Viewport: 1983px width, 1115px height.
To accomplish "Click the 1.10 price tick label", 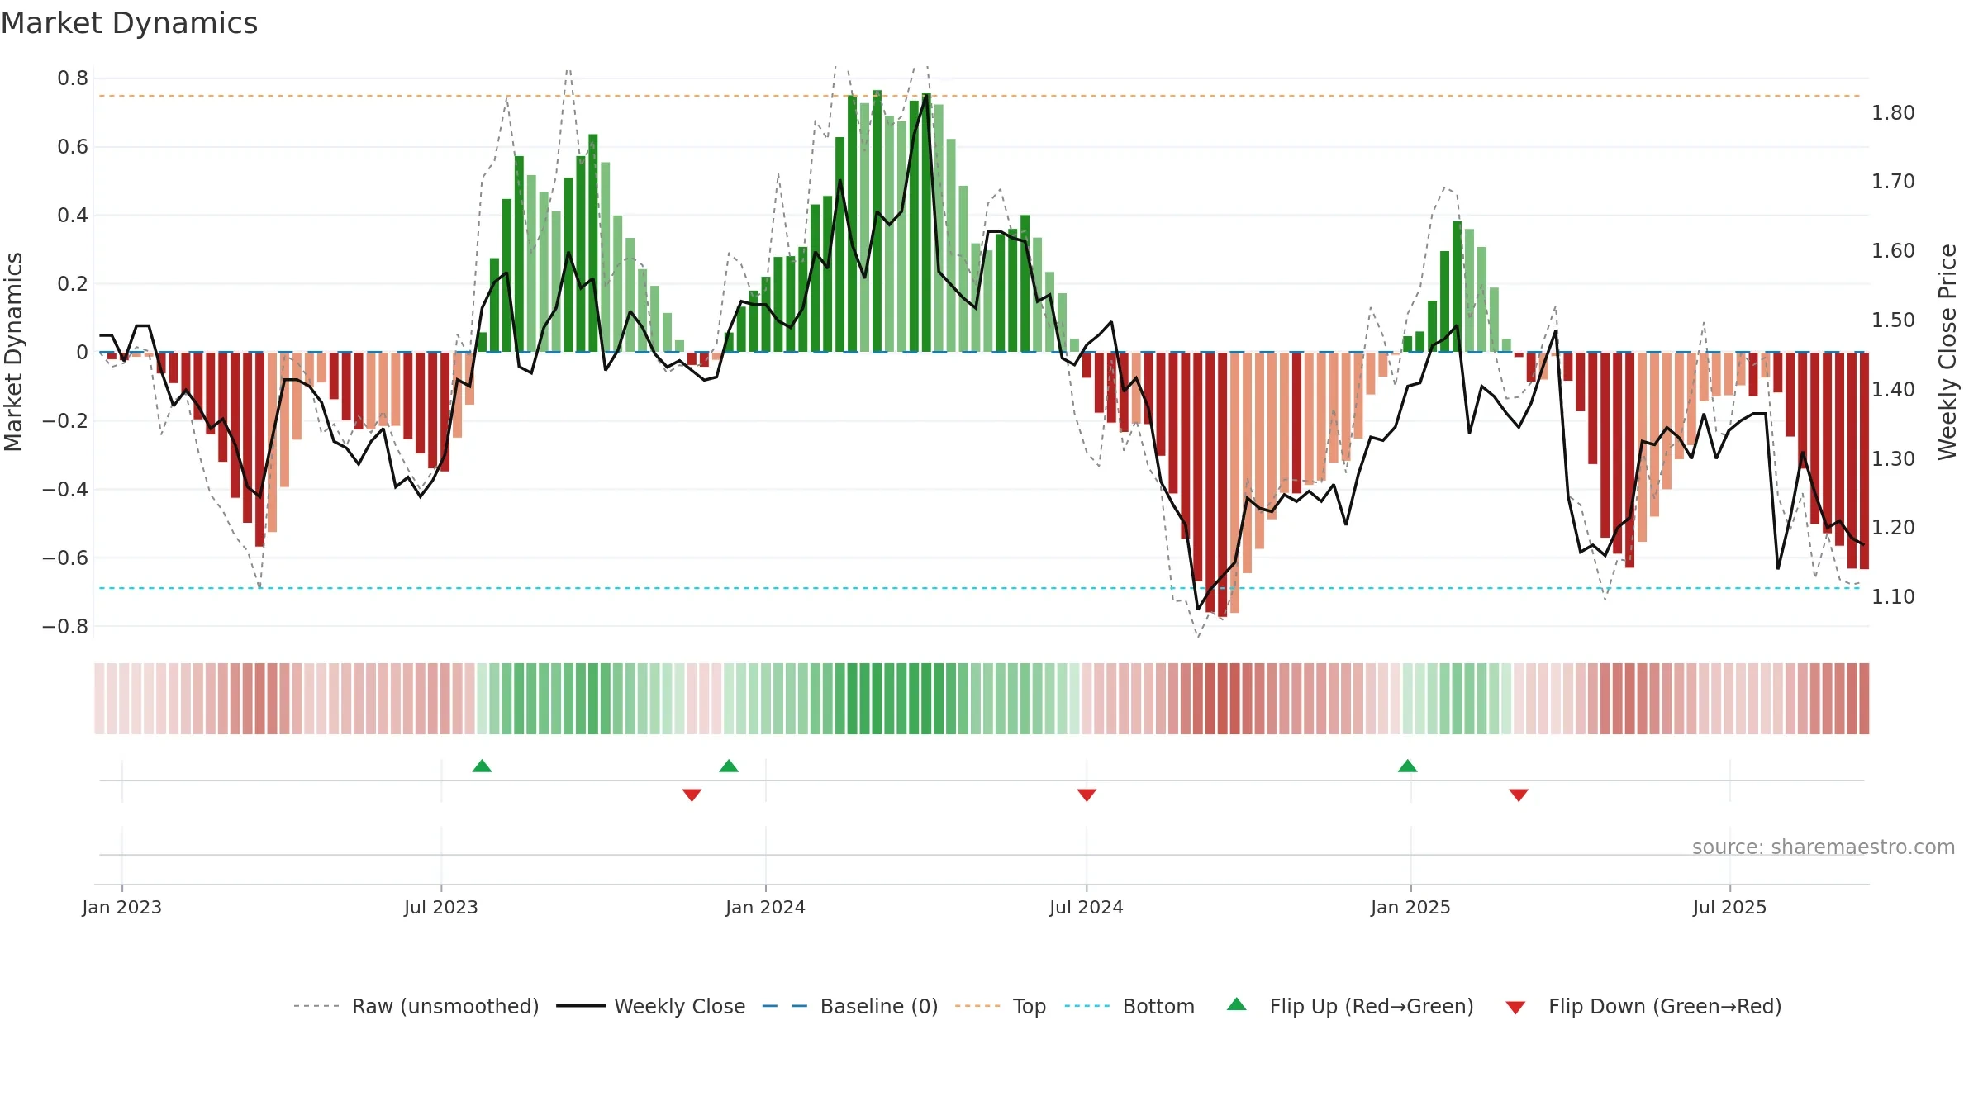I will tap(1893, 596).
